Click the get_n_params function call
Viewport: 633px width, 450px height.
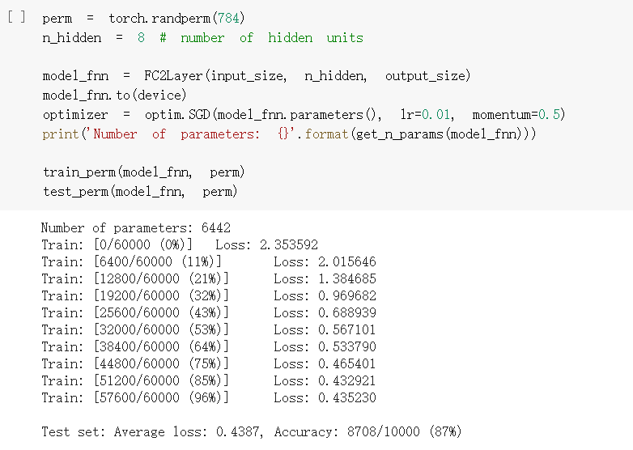[440, 134]
